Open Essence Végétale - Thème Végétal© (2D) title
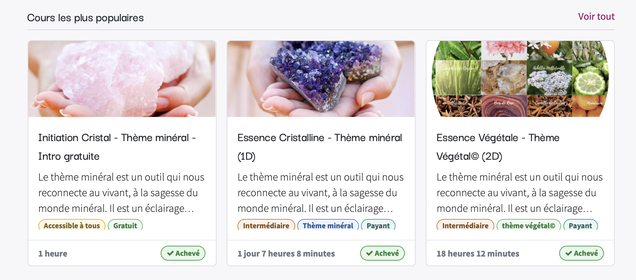This screenshot has width=636, height=280. click(x=498, y=147)
